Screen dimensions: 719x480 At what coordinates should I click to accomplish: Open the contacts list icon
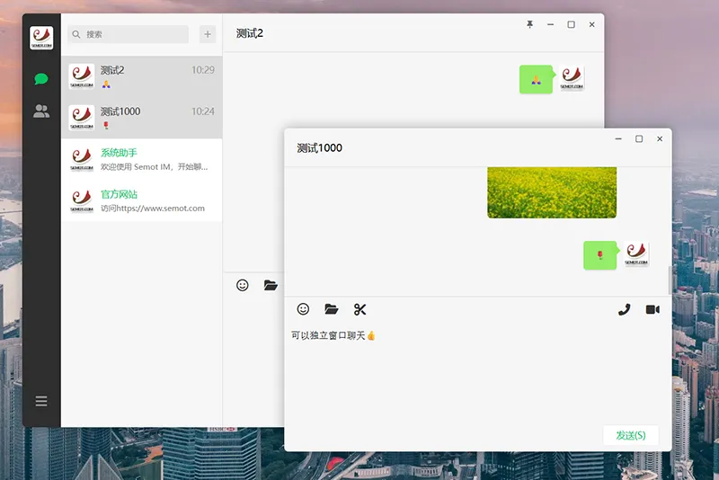pos(41,111)
